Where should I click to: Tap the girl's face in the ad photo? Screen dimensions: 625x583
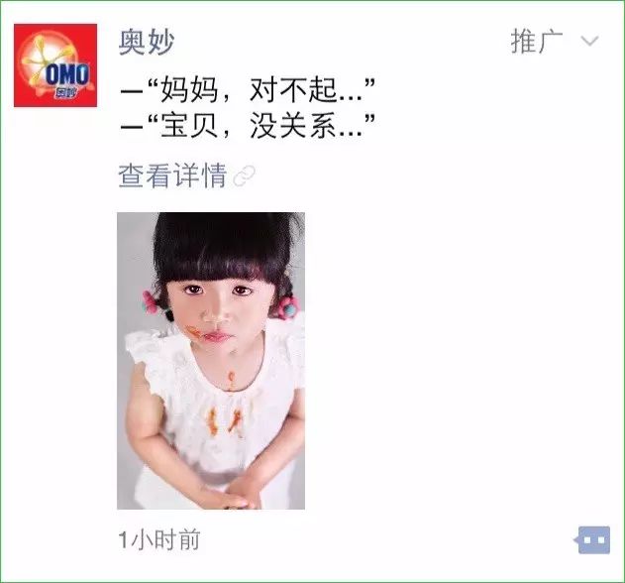[217, 311]
